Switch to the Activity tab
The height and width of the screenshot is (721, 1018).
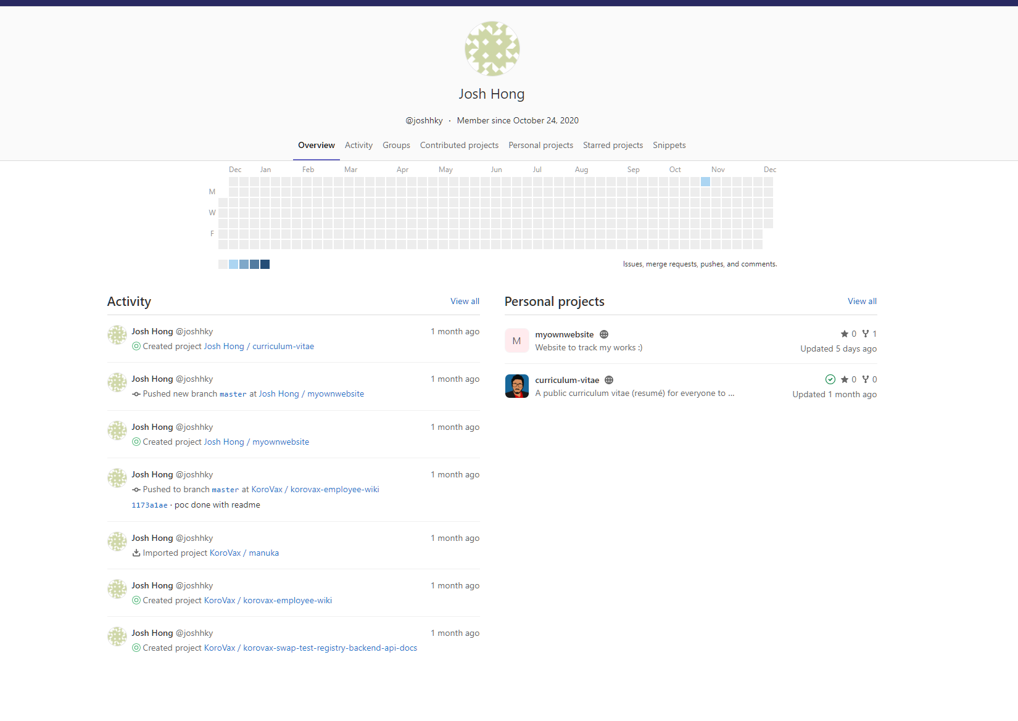(358, 146)
